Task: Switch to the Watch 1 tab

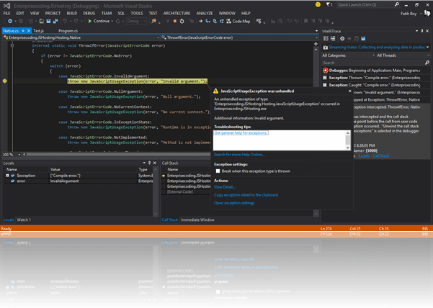Action: click(x=24, y=219)
